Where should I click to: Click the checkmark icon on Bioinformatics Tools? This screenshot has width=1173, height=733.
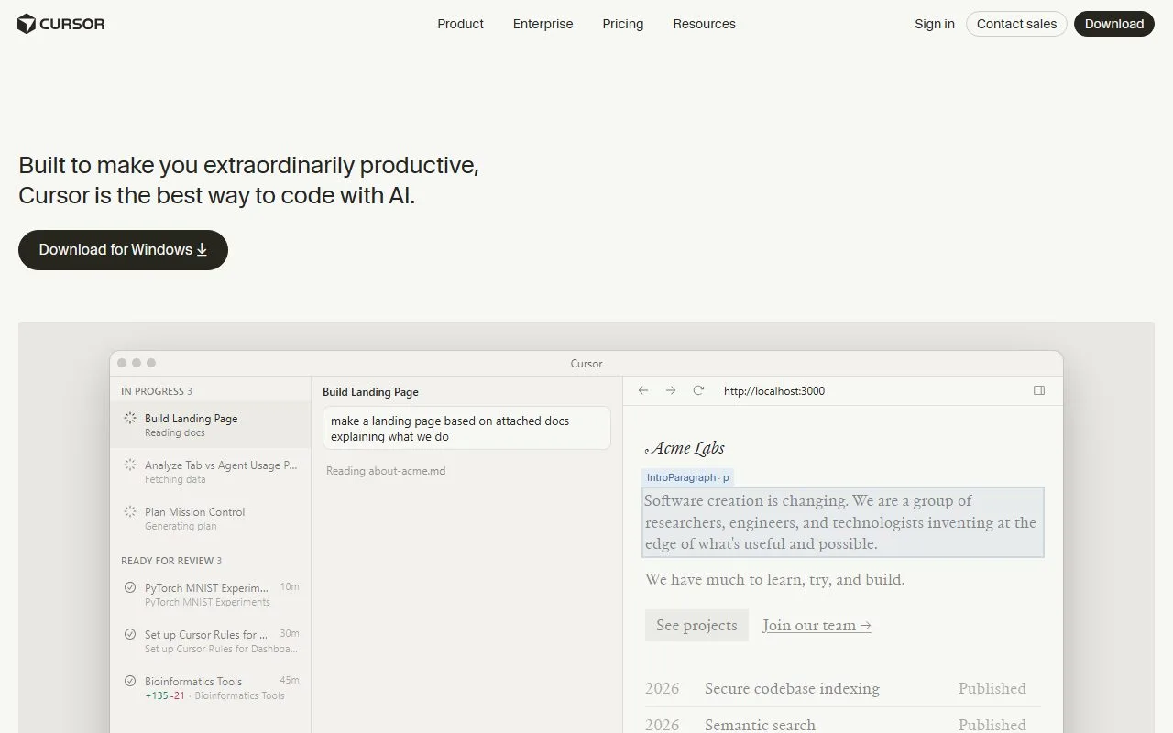click(129, 681)
